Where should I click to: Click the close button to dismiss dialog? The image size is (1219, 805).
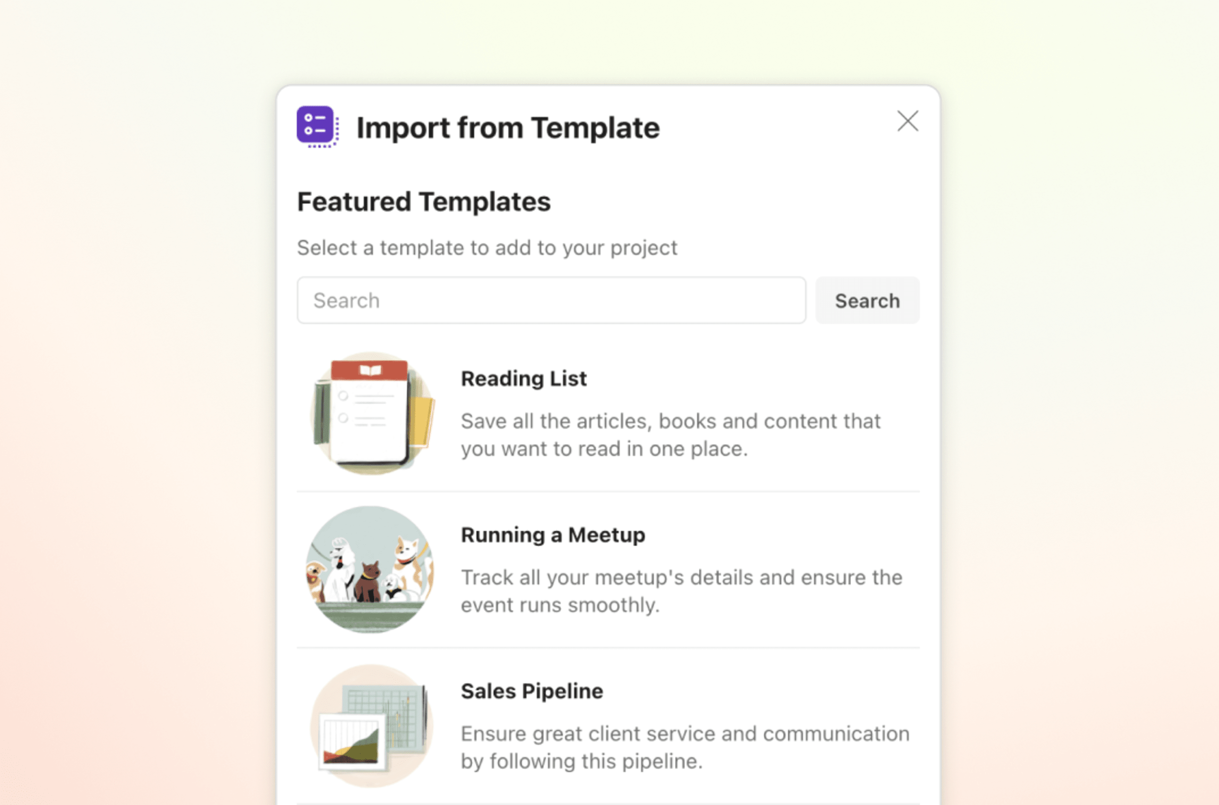pyautogui.click(x=906, y=120)
